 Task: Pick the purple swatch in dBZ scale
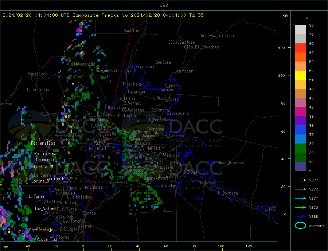pyautogui.click(x=300, y=121)
